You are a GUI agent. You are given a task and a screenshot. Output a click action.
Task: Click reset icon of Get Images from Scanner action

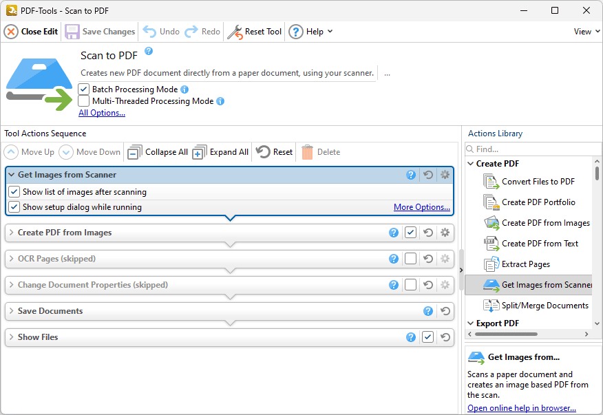tap(427, 175)
